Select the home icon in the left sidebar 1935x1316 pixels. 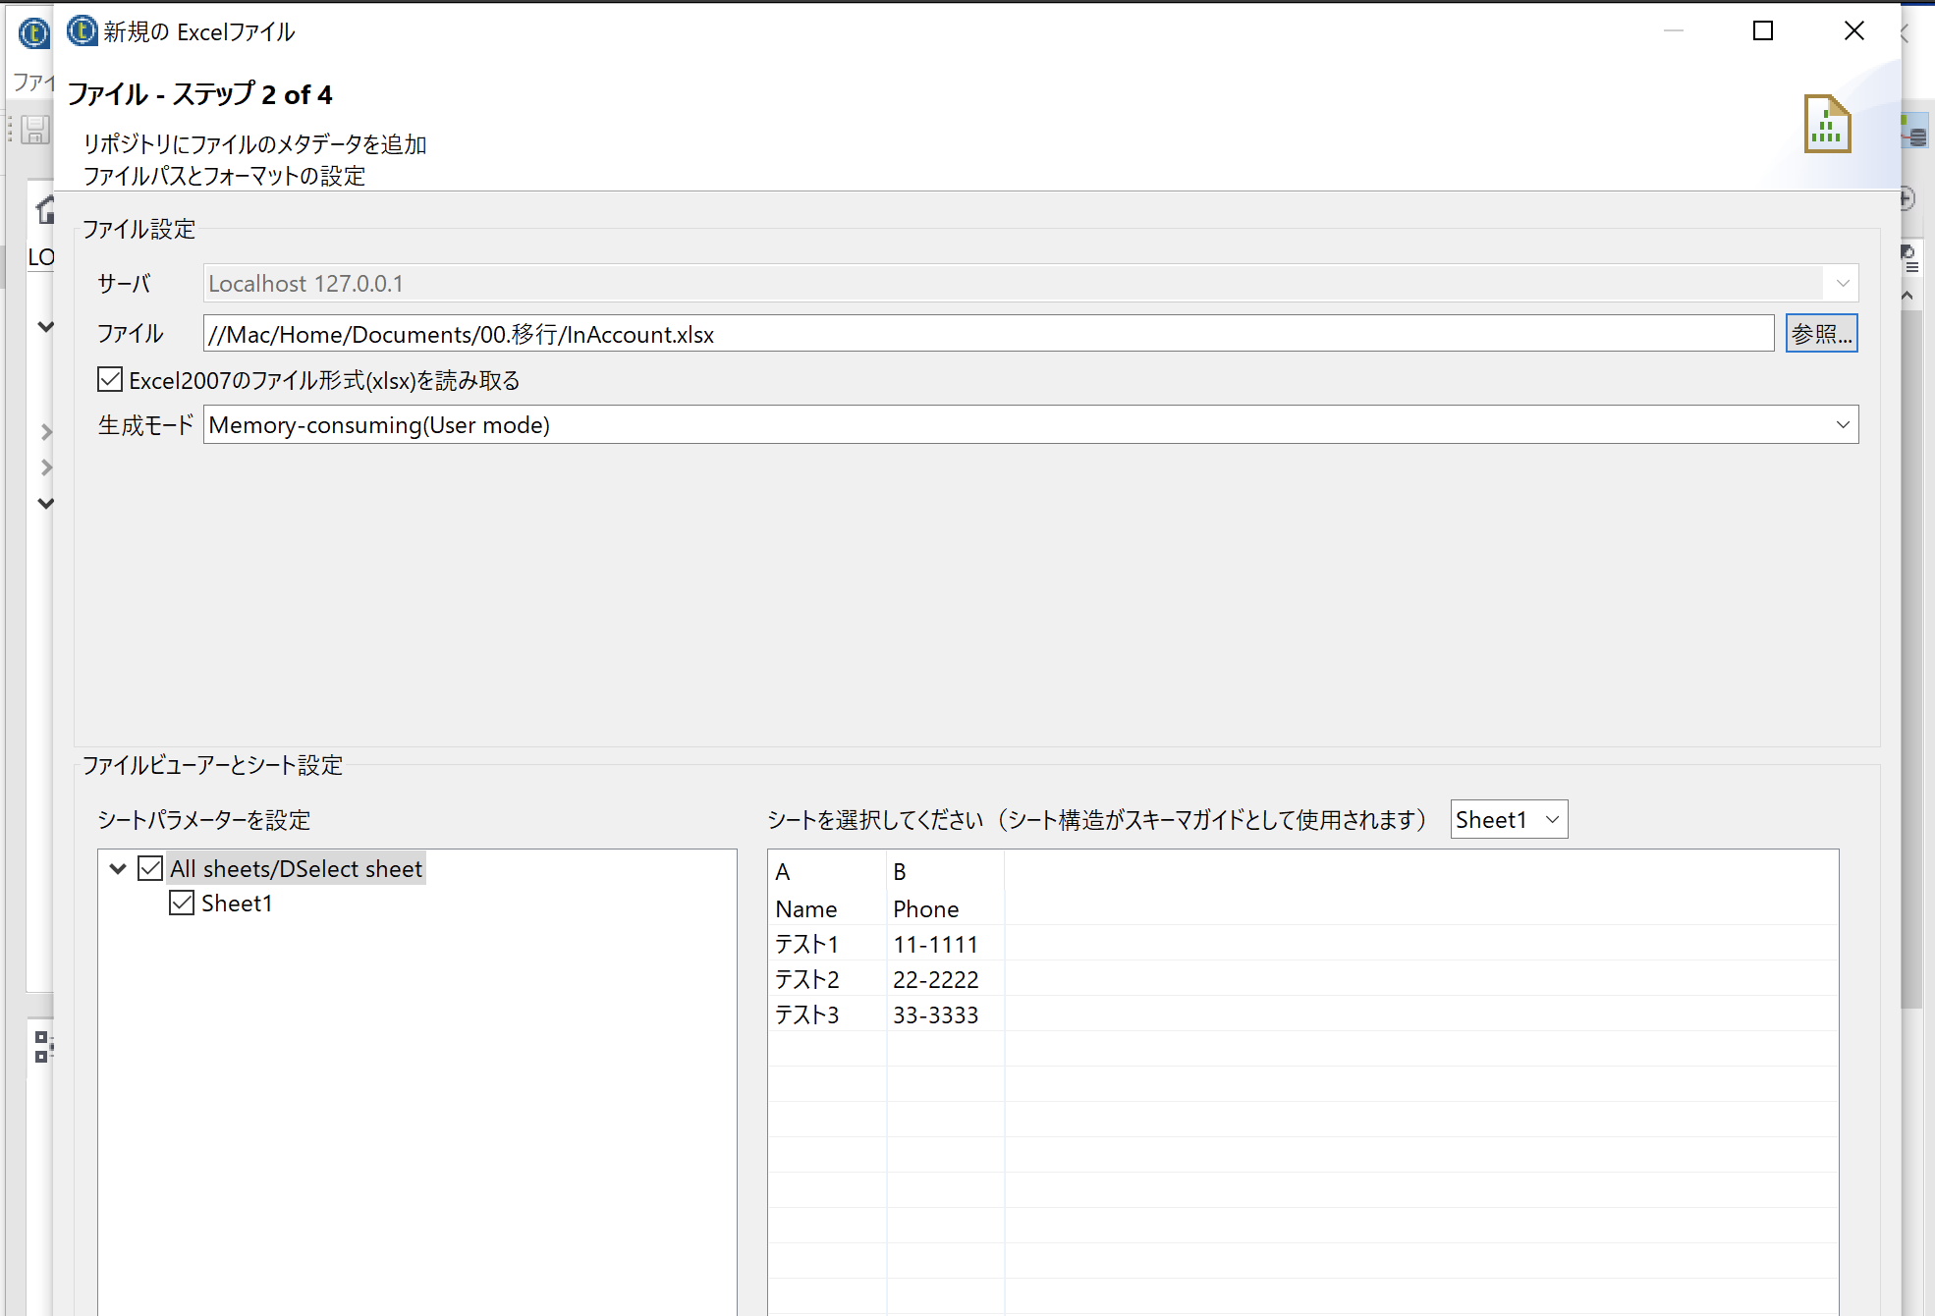(44, 210)
